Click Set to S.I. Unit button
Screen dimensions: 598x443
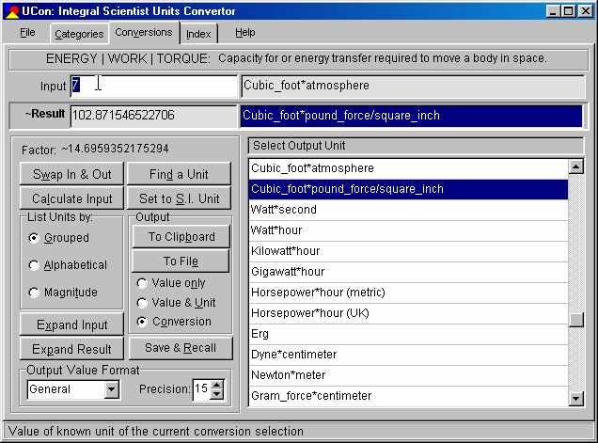(x=179, y=198)
